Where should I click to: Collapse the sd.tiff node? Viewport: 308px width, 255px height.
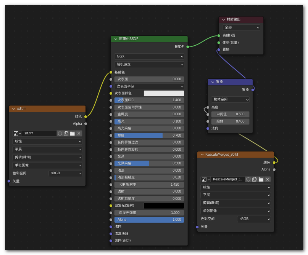pos(14,108)
